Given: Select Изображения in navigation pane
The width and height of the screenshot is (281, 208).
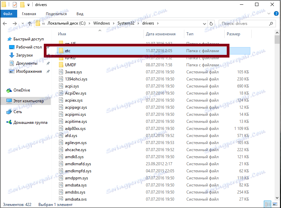Looking at the screenshot, I should [29, 71].
